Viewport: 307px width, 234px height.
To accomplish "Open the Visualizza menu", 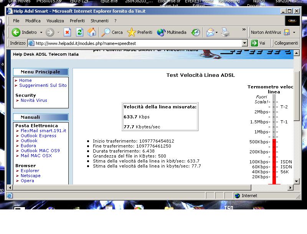I will point(55,21).
